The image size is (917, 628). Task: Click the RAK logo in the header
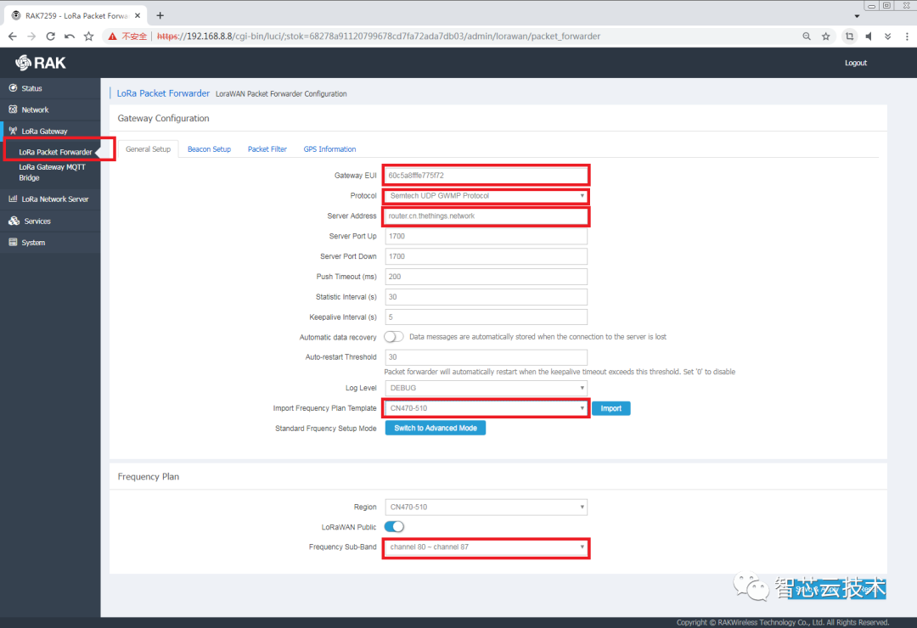pyautogui.click(x=41, y=63)
